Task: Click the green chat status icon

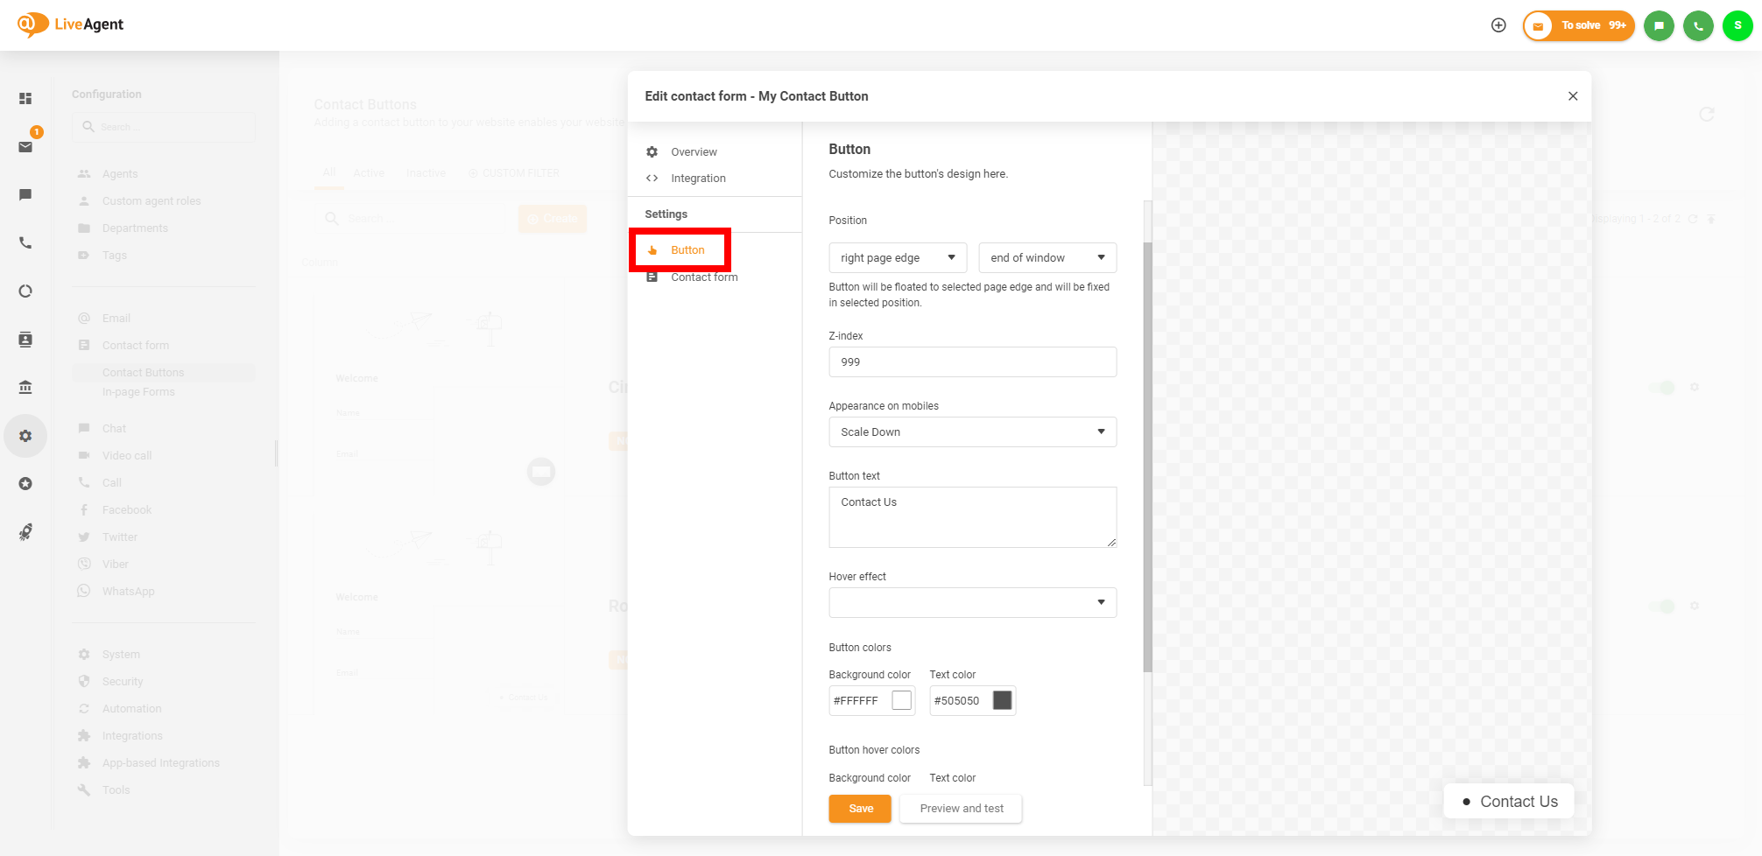Action: (1659, 25)
